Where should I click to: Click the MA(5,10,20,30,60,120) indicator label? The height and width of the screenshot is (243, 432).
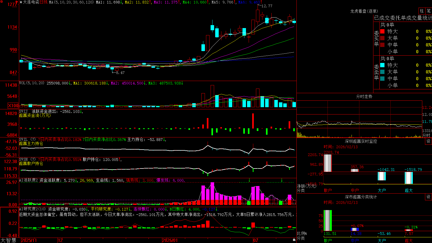point(71,2)
